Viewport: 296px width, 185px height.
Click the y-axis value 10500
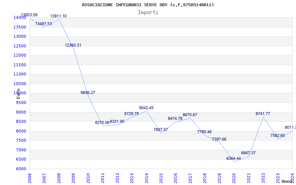click(20, 84)
